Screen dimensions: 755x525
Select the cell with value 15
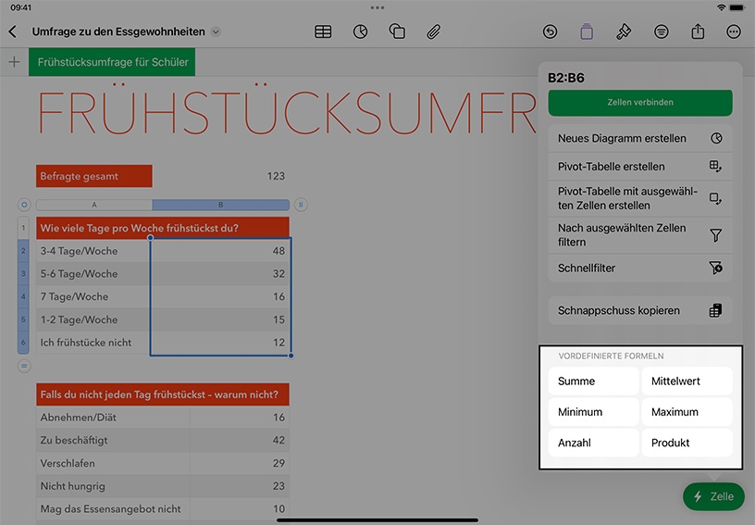click(x=220, y=319)
